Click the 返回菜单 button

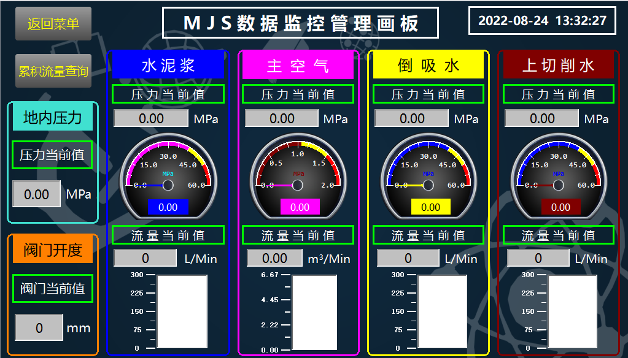click(53, 24)
